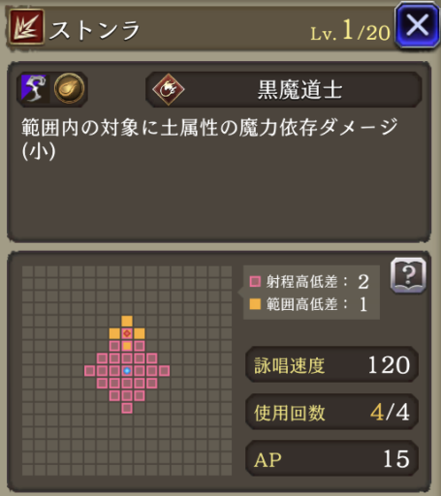441x496 pixels.
Task: Select the 黒魔道士 job label bar
Action: coord(284,89)
